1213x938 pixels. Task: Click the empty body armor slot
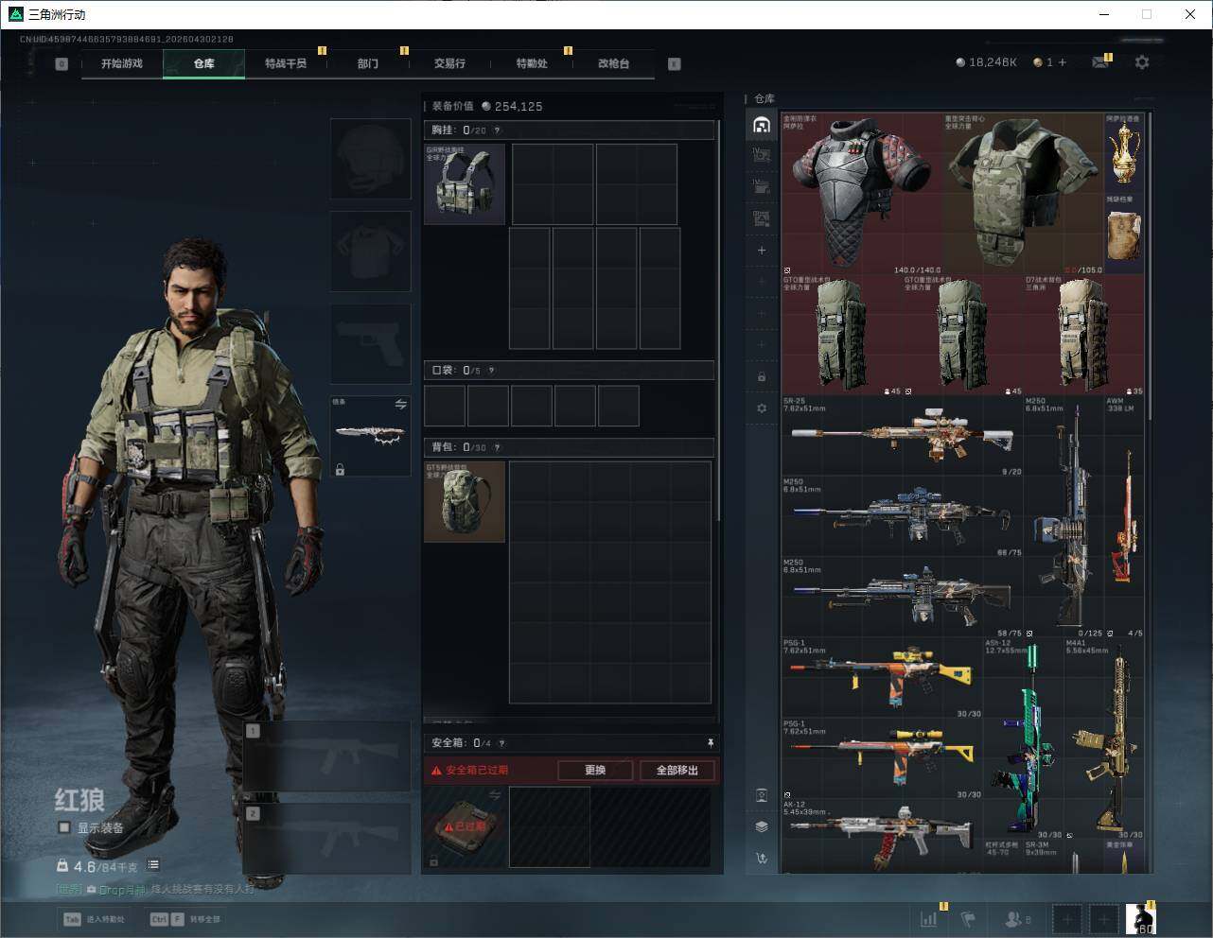click(370, 252)
